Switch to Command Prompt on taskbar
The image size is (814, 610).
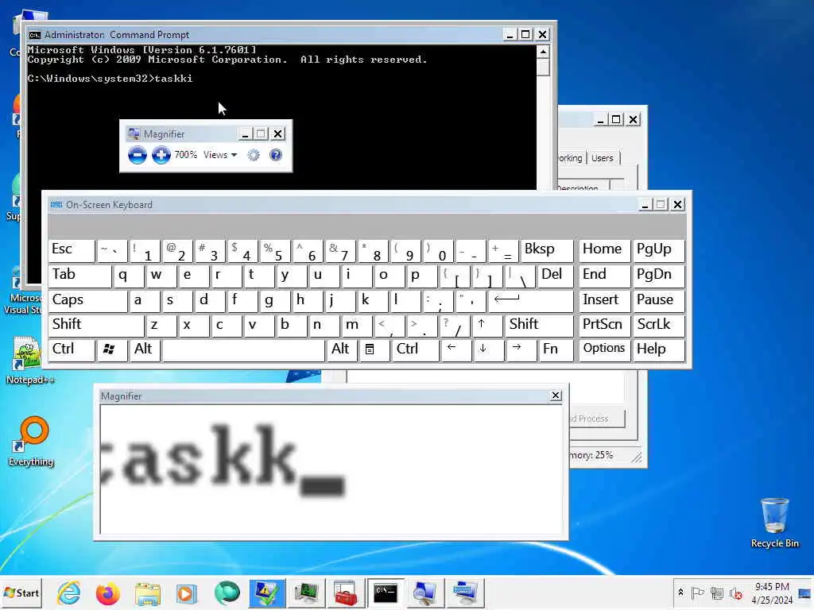point(386,593)
